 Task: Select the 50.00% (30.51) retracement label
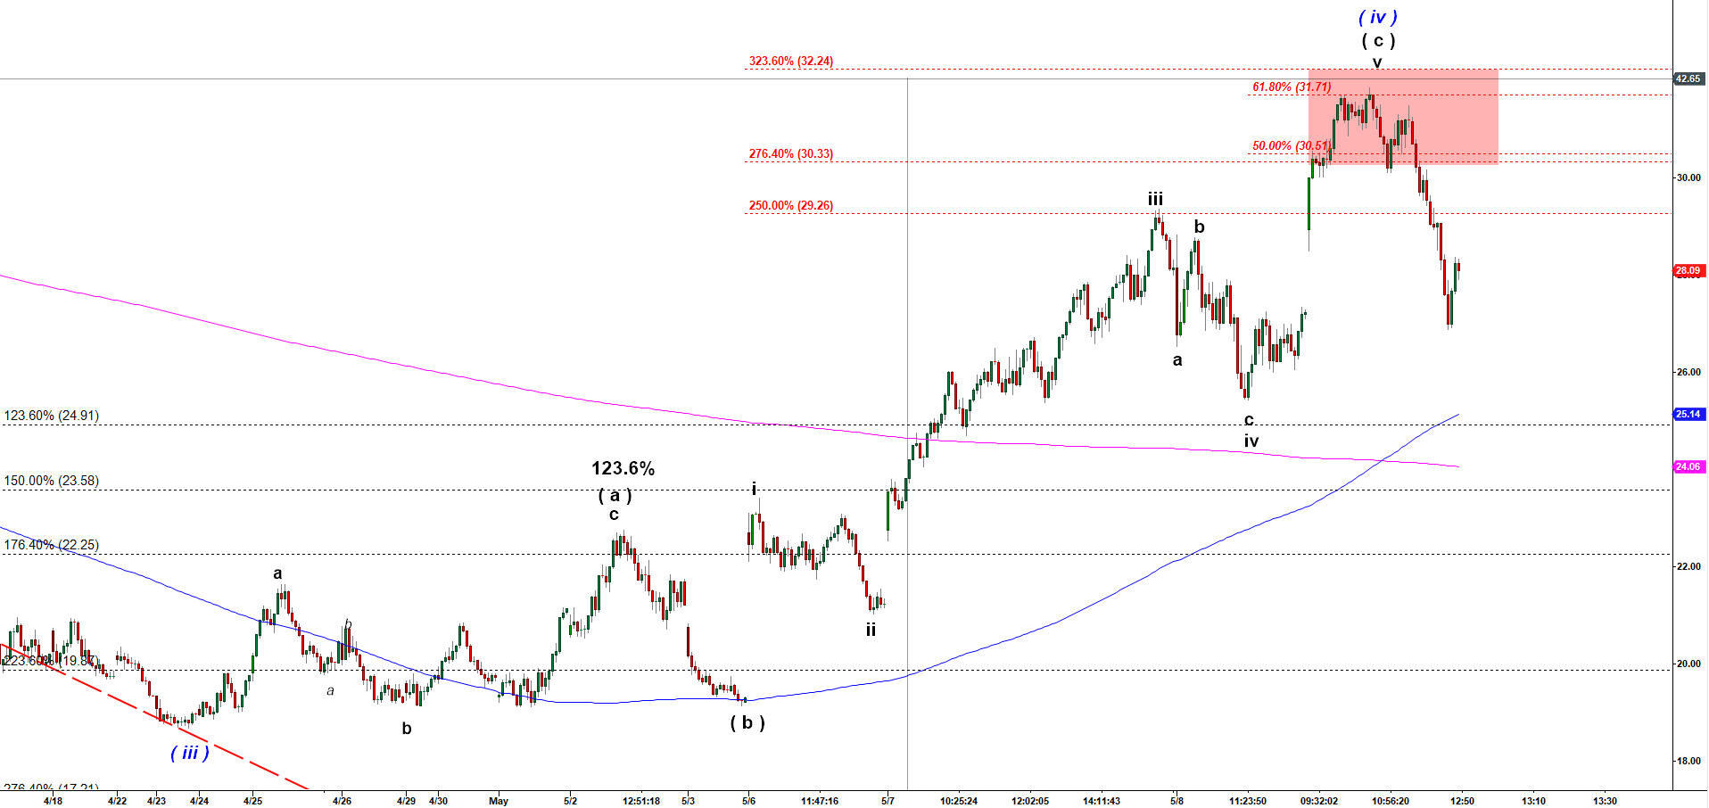point(1291,146)
